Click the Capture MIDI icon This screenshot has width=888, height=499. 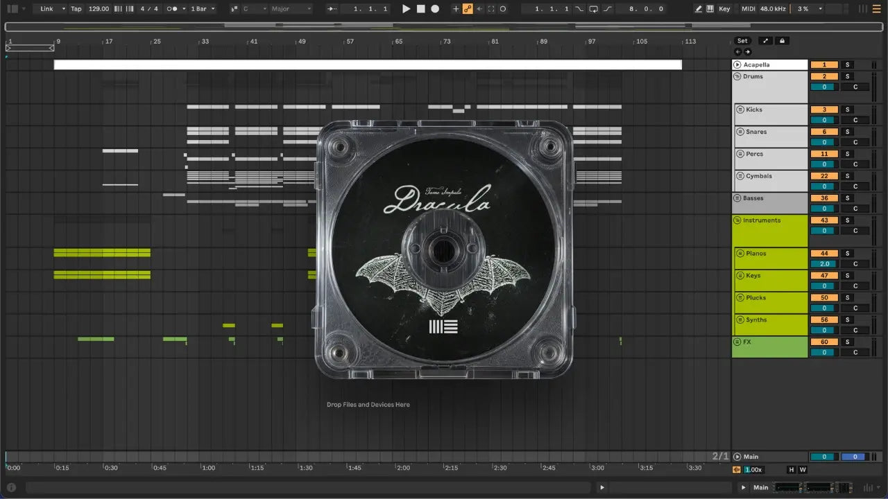coord(491,9)
